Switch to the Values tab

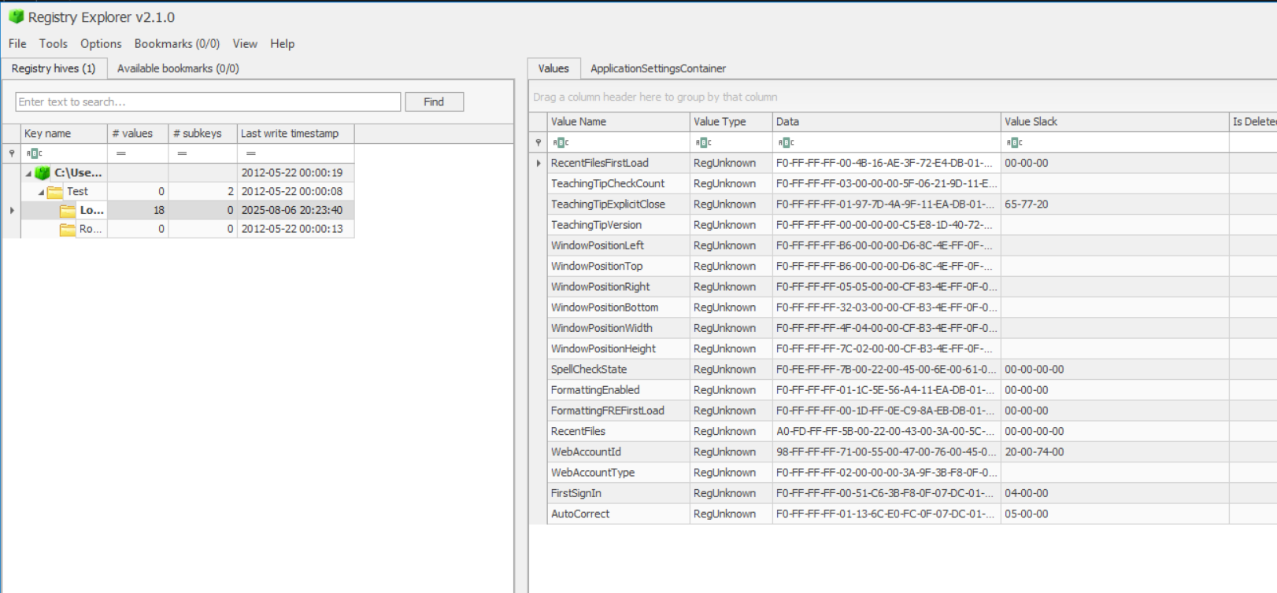coord(553,68)
